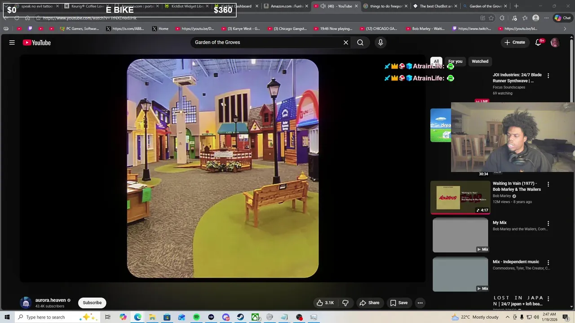Open YouTube notifications bell
The image size is (575, 323).
539,42
